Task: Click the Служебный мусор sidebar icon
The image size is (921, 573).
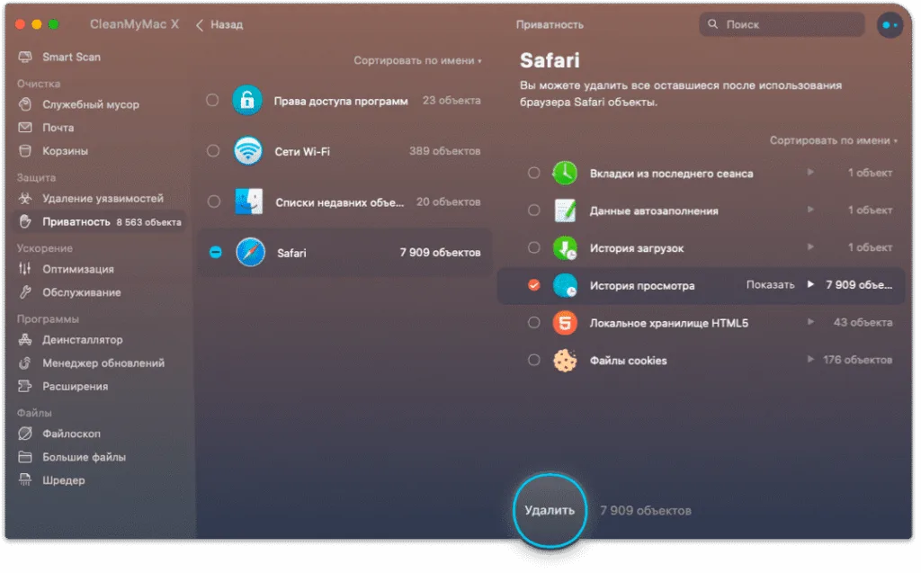Action: (x=25, y=104)
